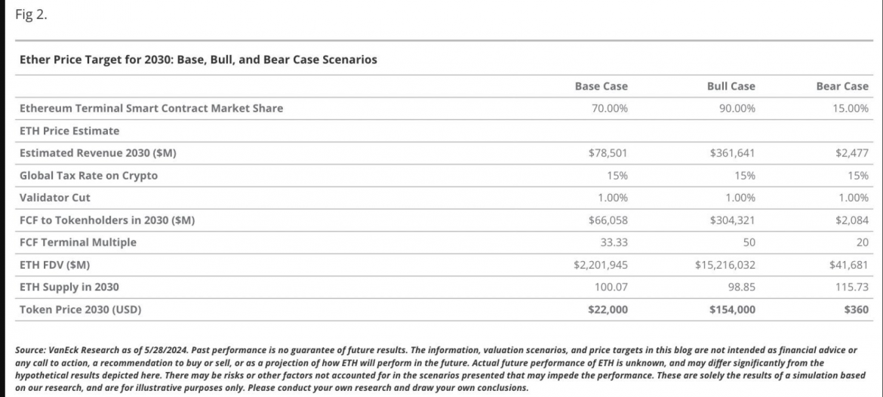The image size is (883, 397).
Task: Click the Base Case column header
Action: [x=601, y=86]
